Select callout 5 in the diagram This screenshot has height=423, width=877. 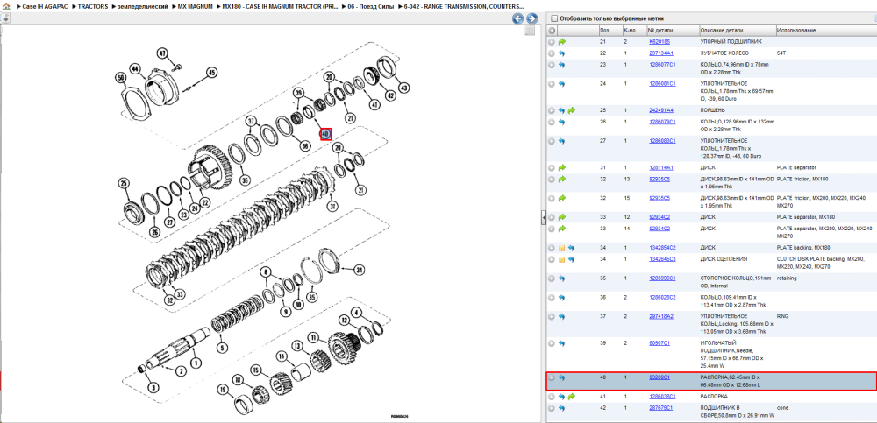(x=223, y=348)
